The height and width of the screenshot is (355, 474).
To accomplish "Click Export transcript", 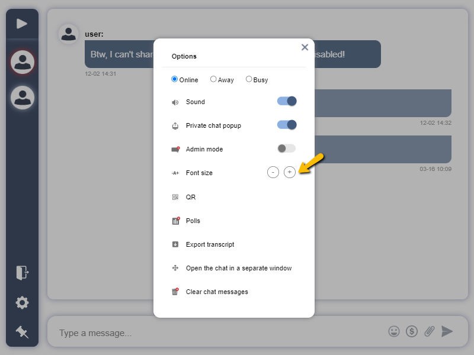I will pos(210,244).
